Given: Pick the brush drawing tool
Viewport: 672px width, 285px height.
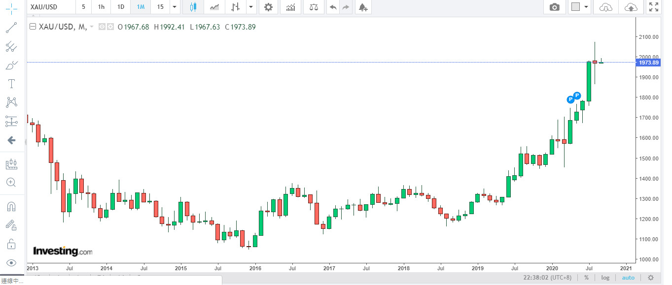Looking at the screenshot, I should [11, 65].
